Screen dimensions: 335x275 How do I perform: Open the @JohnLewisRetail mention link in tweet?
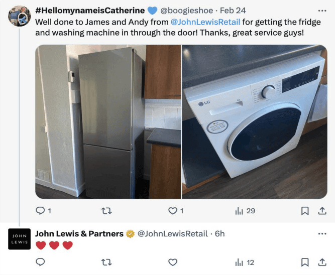click(205, 22)
